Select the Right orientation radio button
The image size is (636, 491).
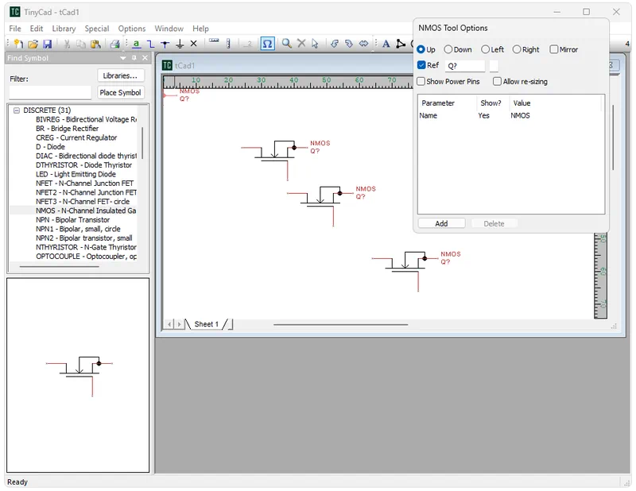pyautogui.click(x=516, y=49)
